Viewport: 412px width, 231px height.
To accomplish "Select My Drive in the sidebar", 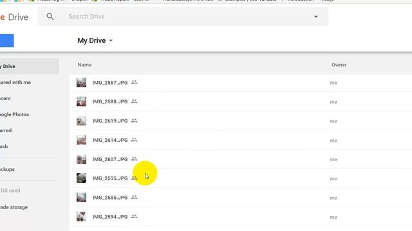I will pos(29,66).
